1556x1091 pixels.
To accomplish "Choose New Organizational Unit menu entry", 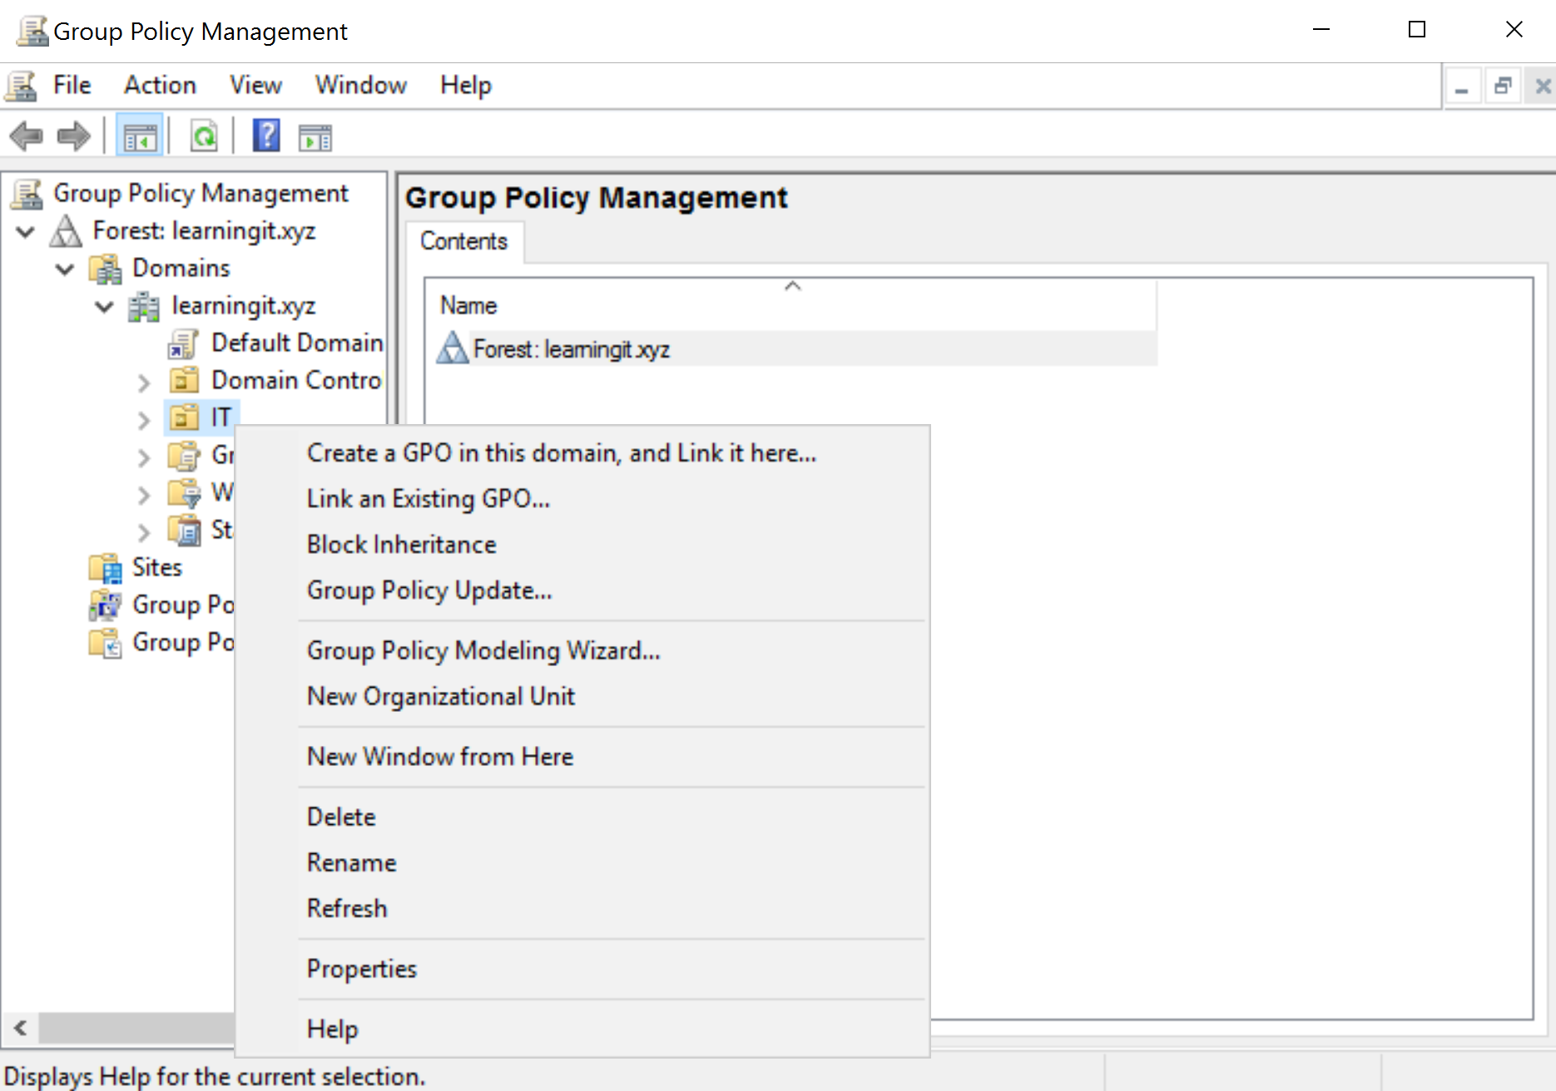I will 440,696.
